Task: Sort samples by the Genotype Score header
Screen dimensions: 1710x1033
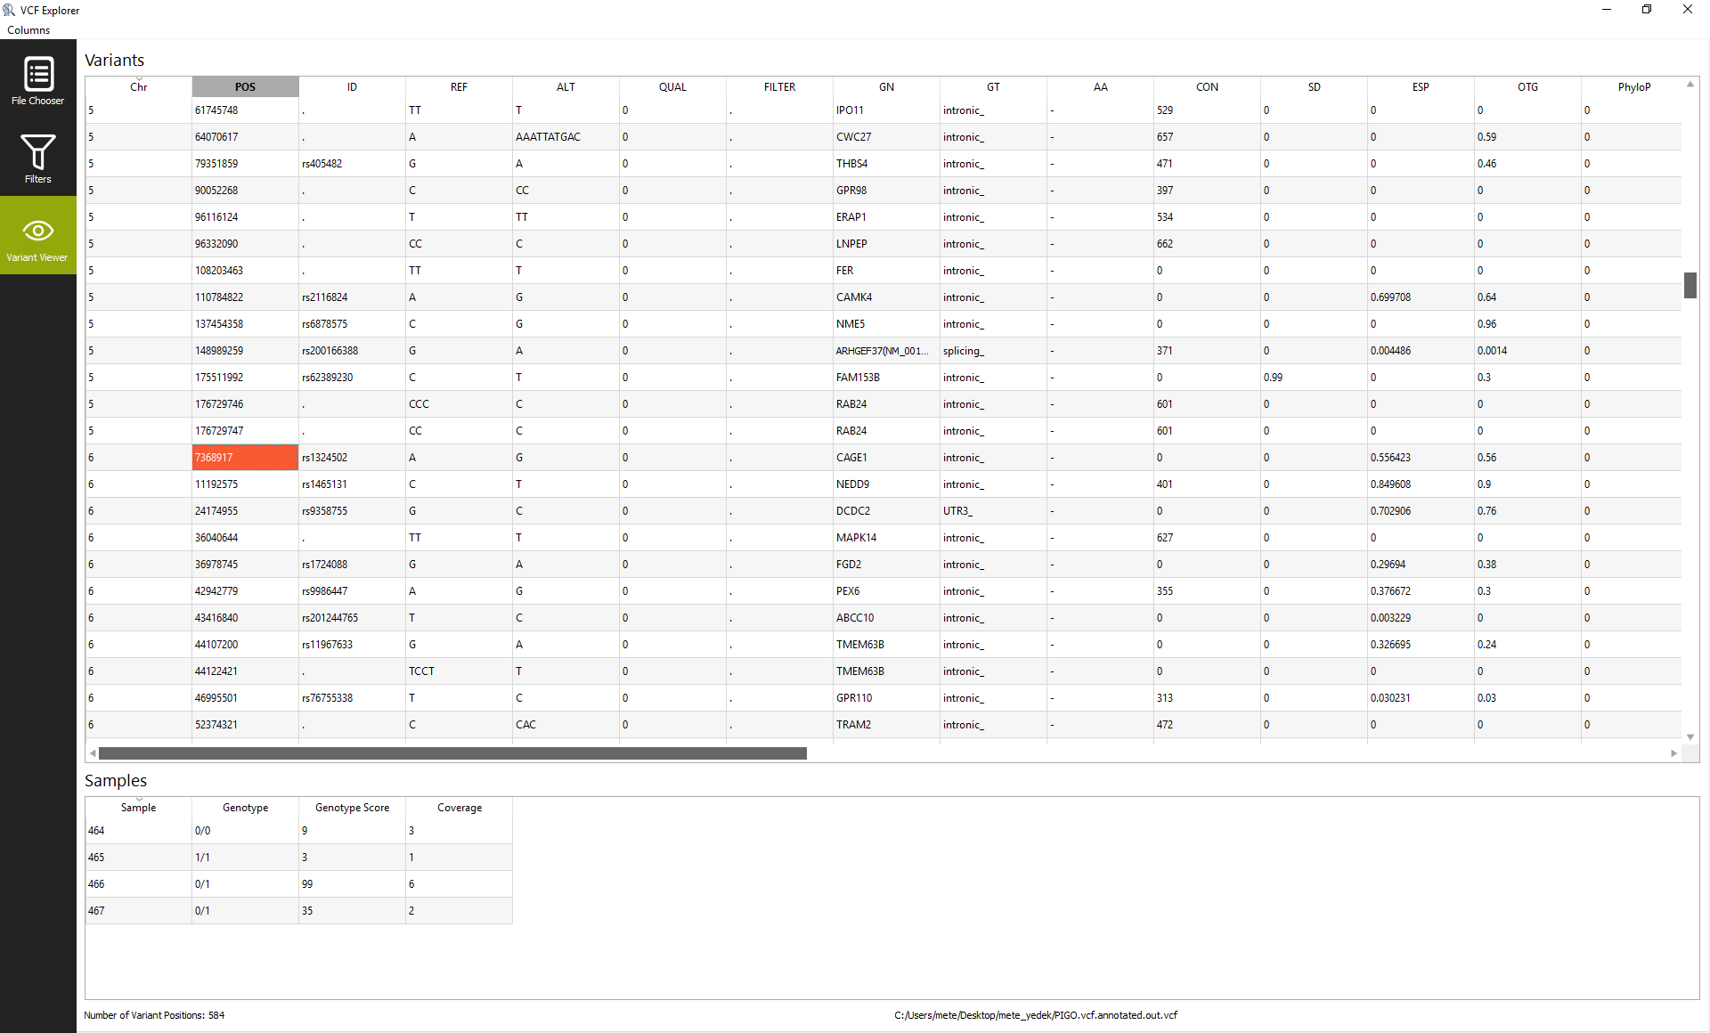Action: pos(352,808)
